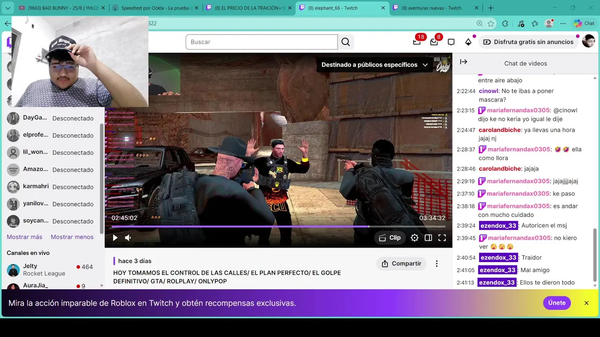Close the elephant_66 Twitch tab
Image resolution: width=600 pixels, height=337 pixels.
[x=383, y=8]
